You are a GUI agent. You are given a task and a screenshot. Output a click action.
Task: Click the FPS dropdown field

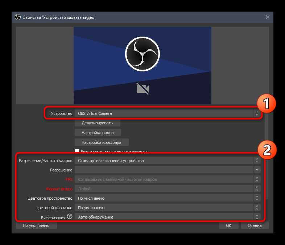pos(168,179)
